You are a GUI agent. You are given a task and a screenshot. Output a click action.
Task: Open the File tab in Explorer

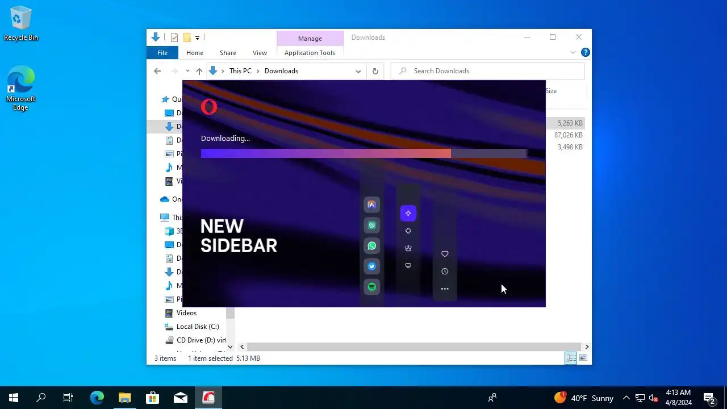162,53
